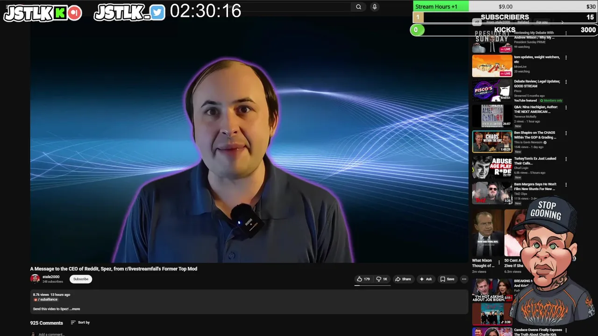Open Chaos Within the GOP thumbnail
598x336 pixels.
492,141
